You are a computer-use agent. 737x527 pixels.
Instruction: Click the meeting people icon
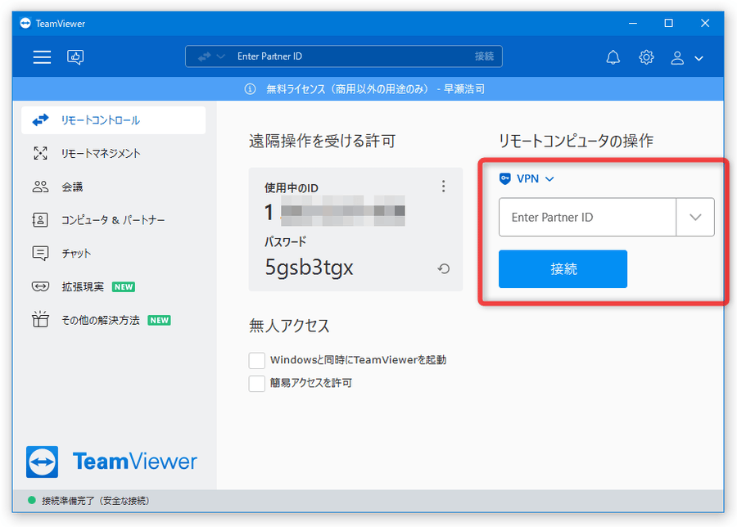[x=40, y=187]
